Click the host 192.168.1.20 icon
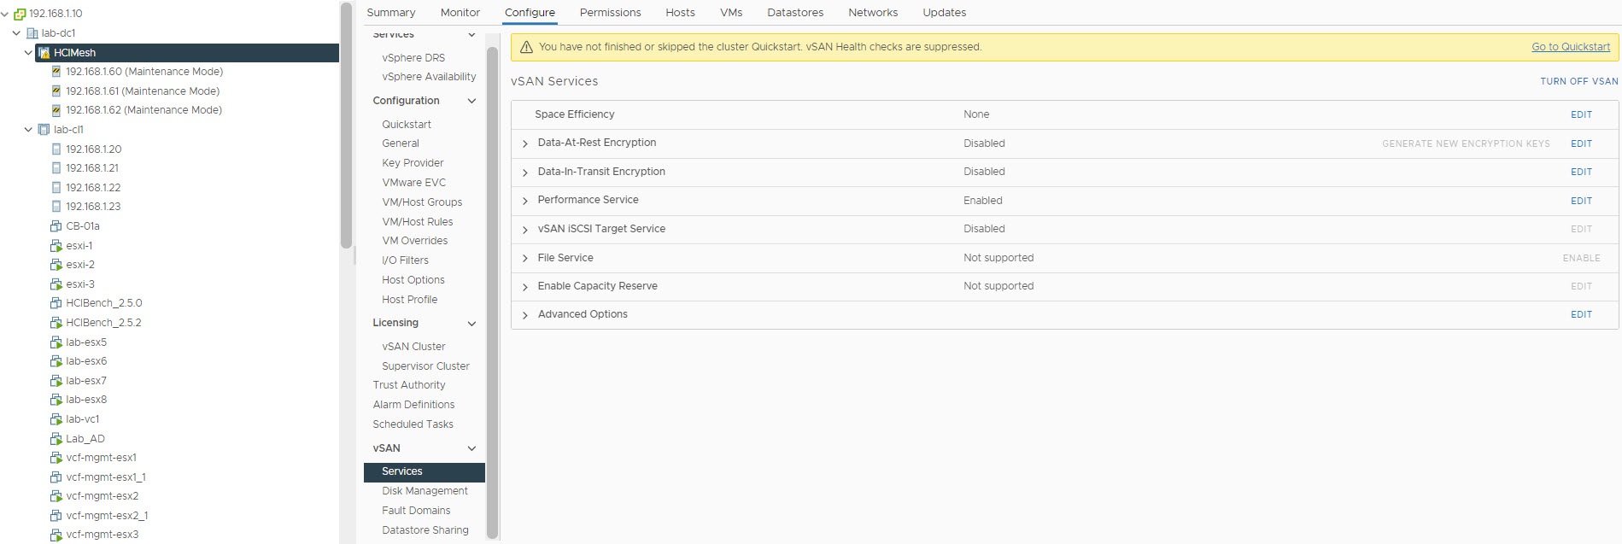This screenshot has width=1622, height=544. [56, 149]
